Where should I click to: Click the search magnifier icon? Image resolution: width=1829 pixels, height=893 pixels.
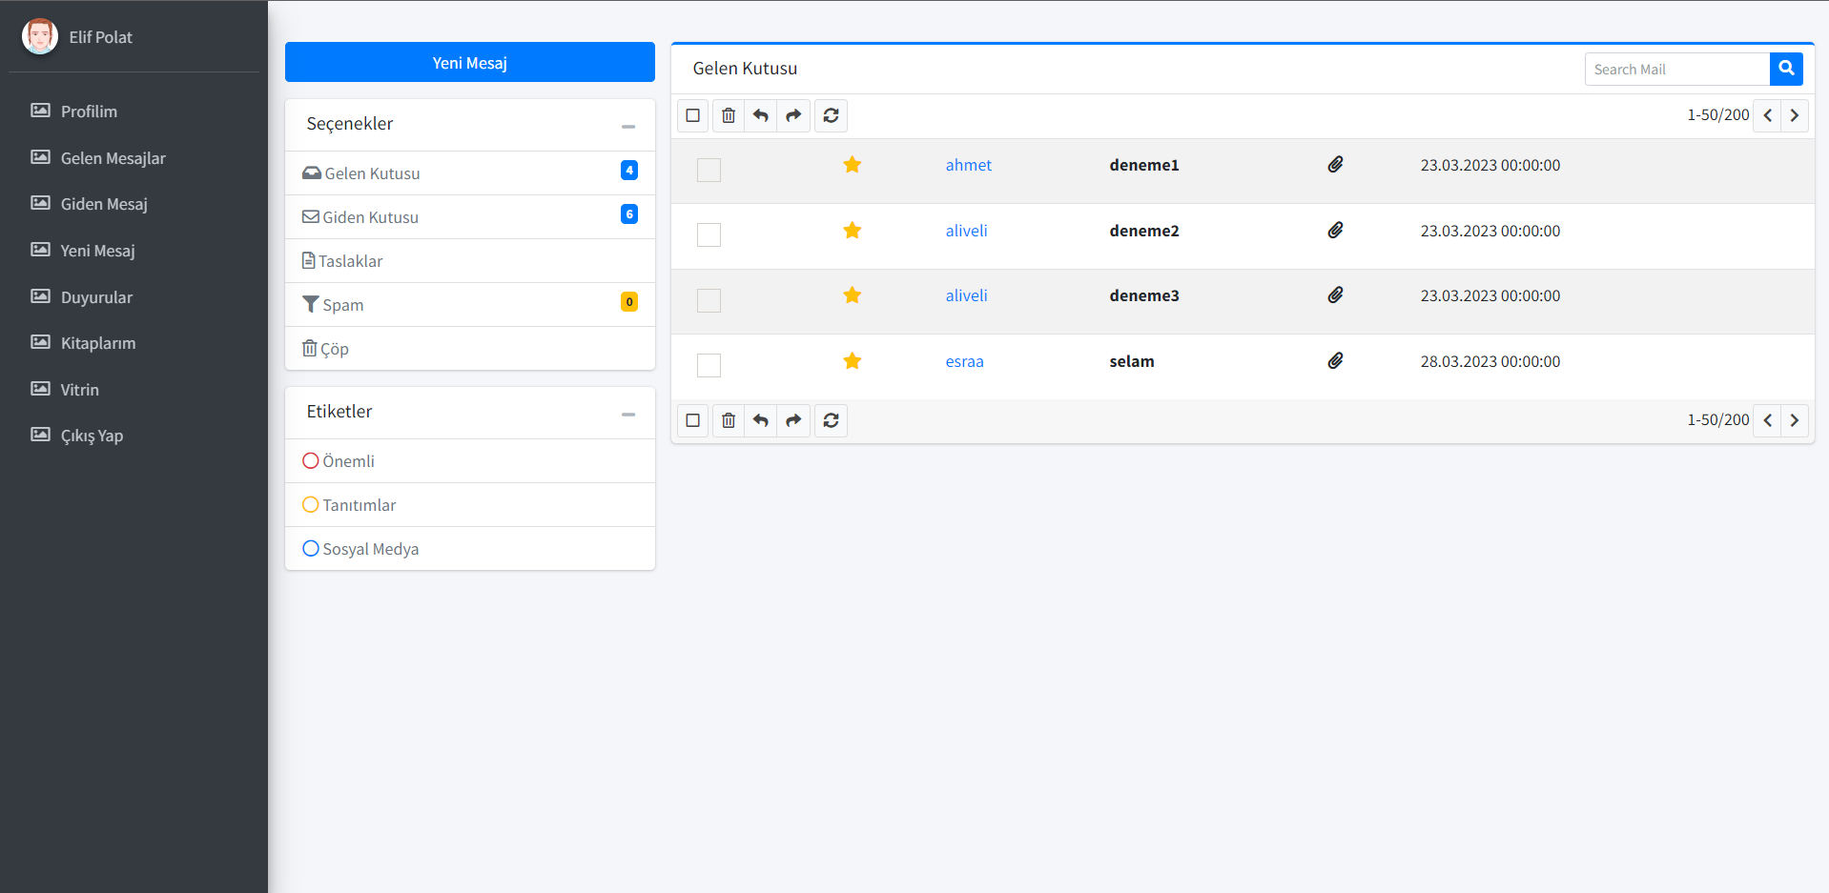click(x=1785, y=69)
